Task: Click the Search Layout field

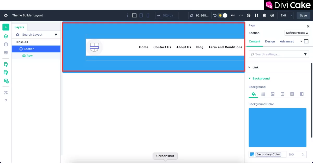Action: pyautogui.click(x=32, y=35)
